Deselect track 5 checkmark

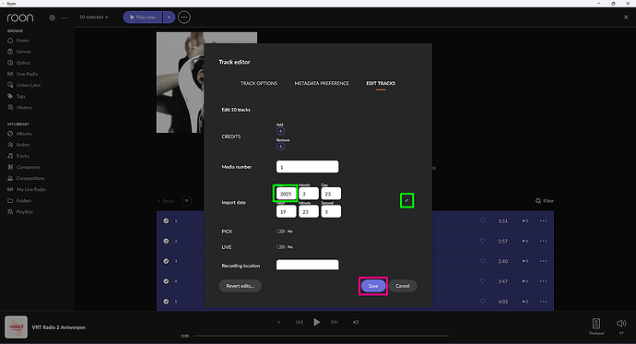point(166,302)
